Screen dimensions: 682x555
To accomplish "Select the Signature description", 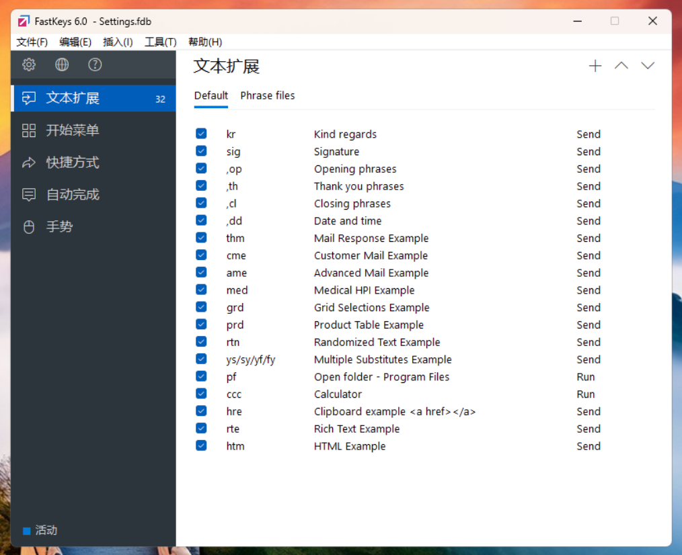I will click(x=337, y=152).
